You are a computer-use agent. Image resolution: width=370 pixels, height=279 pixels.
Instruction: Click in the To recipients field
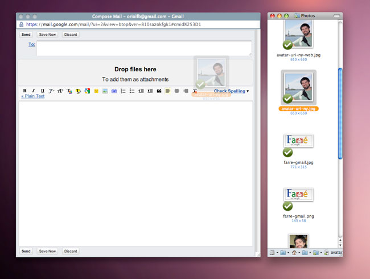[144, 48]
